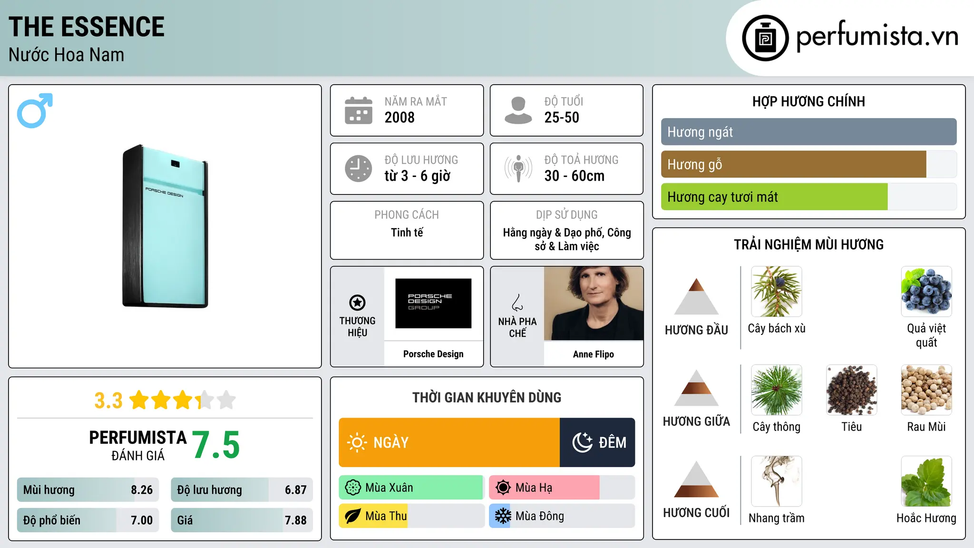
Task: Click the Hương ngát accord bar
Action: pos(808,132)
